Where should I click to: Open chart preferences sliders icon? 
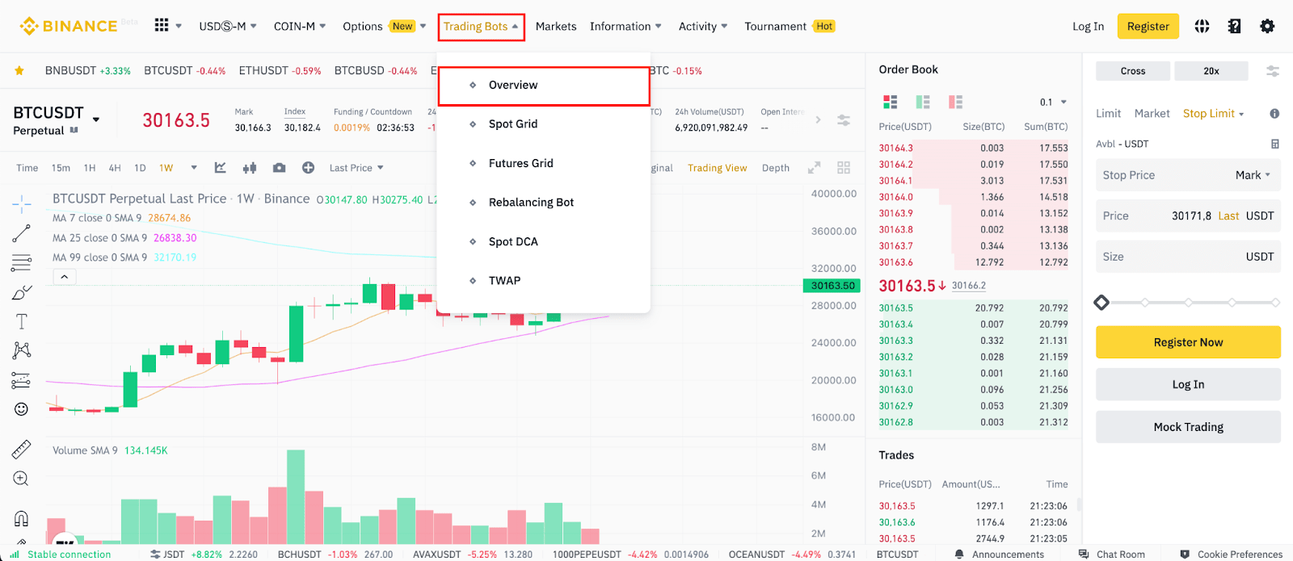(844, 120)
